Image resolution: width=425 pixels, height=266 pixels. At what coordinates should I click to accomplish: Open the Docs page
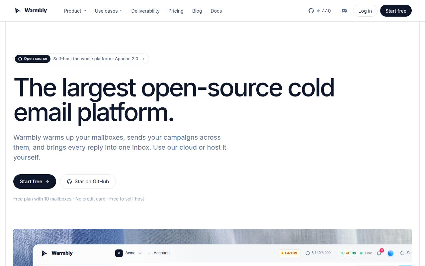coord(216,11)
